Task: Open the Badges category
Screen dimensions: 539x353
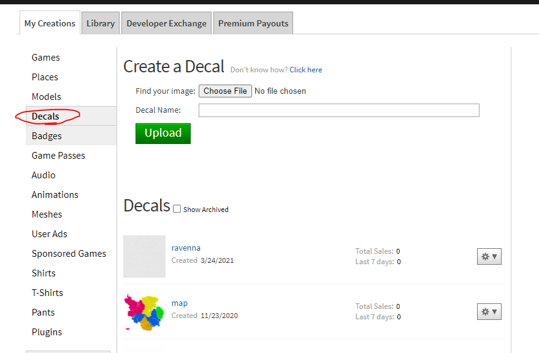Action: [x=47, y=136]
